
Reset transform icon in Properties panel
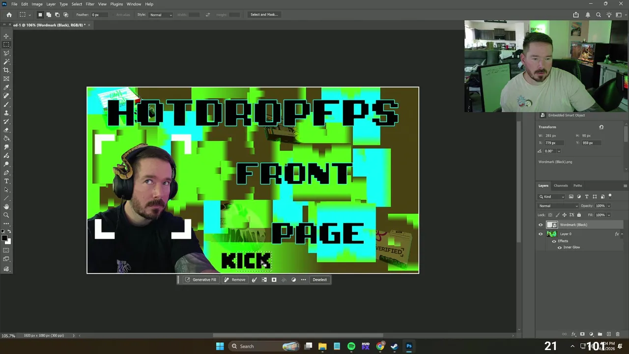pos(601,127)
